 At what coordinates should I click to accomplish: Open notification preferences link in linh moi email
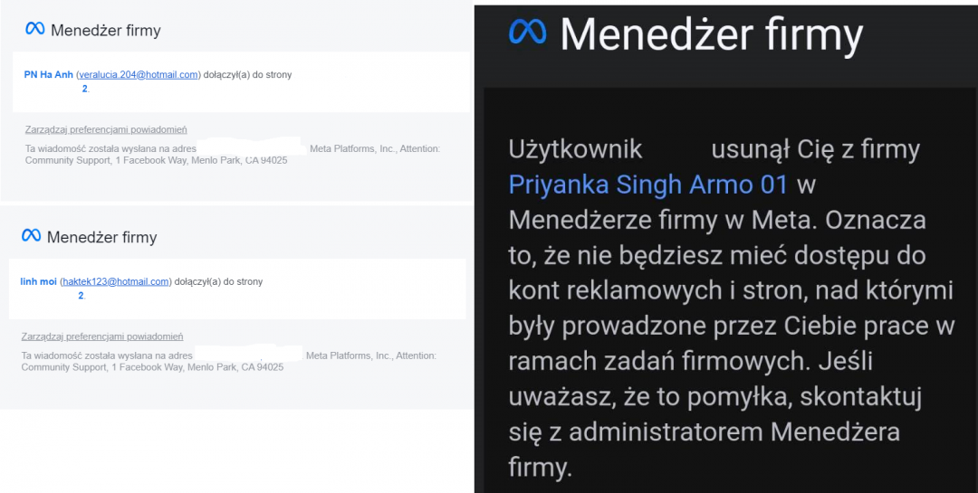(x=102, y=337)
